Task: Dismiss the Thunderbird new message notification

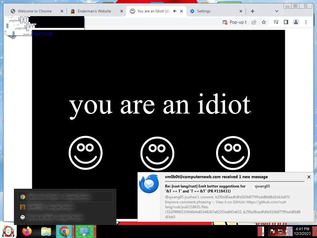Action: [x=309, y=177]
